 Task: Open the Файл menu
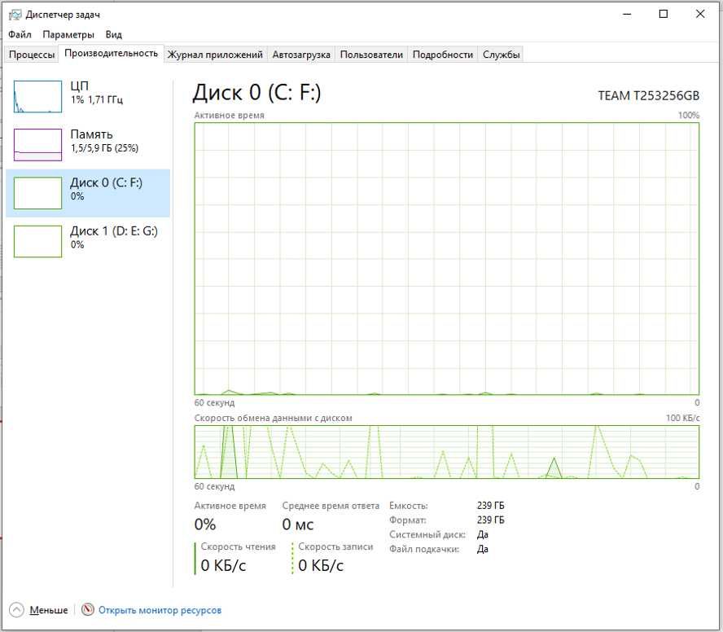click(20, 34)
